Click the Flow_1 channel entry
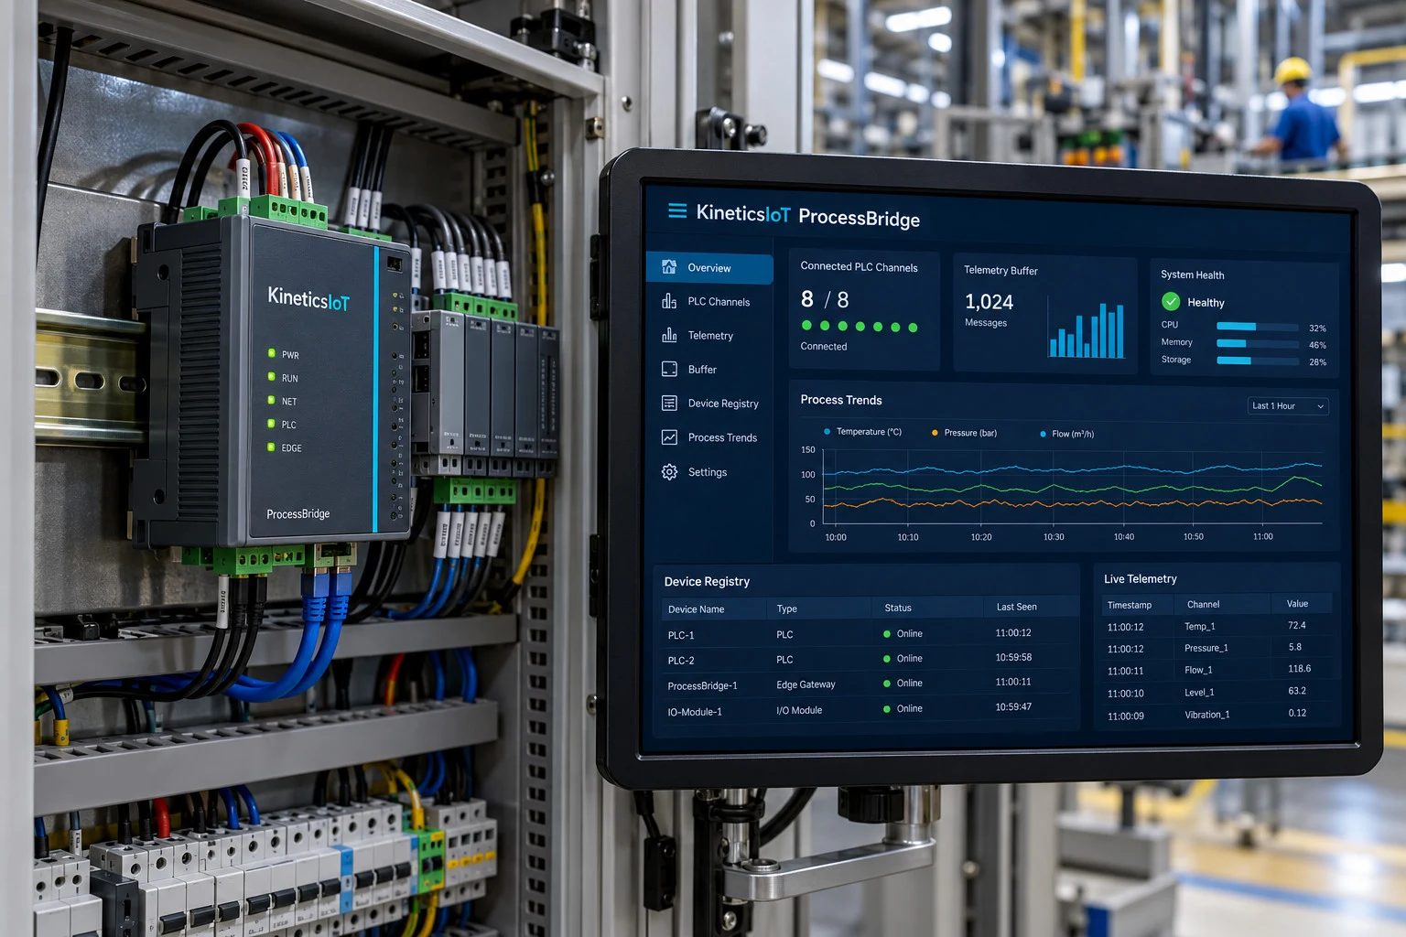1406x937 pixels. click(x=1198, y=670)
